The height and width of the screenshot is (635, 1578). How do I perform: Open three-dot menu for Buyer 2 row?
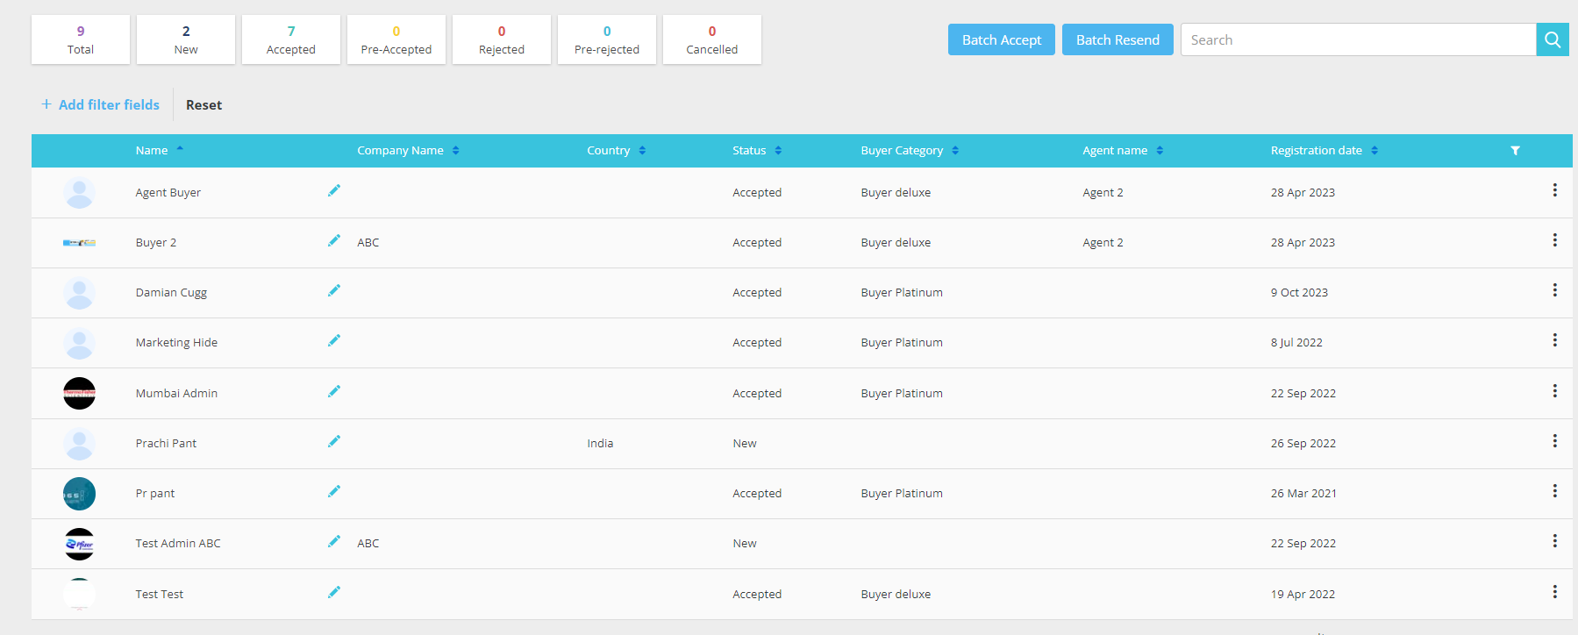[x=1554, y=240]
